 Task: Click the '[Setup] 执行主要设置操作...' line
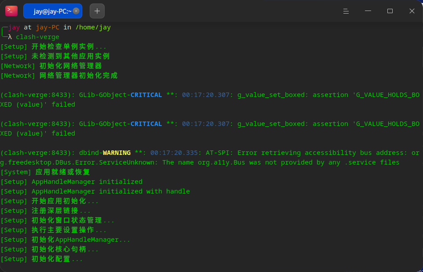[53, 230]
